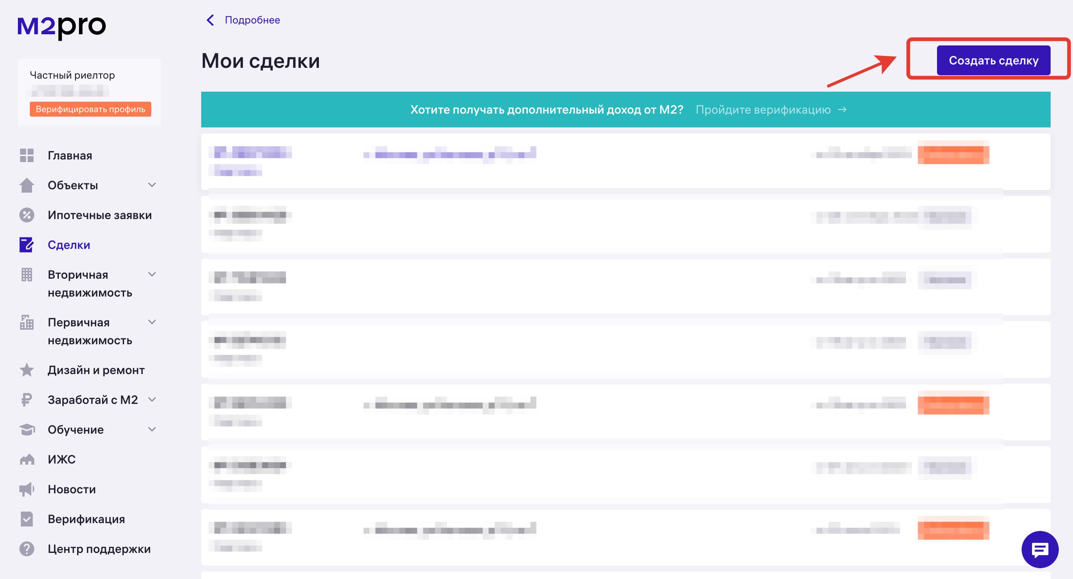Click the Мои сделки heading
The height and width of the screenshot is (579, 1073).
click(x=261, y=61)
